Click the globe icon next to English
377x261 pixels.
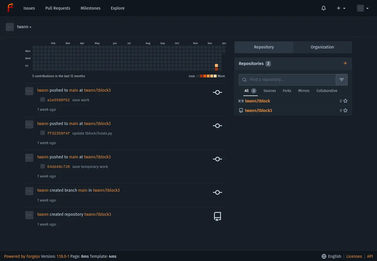[x=323, y=256]
